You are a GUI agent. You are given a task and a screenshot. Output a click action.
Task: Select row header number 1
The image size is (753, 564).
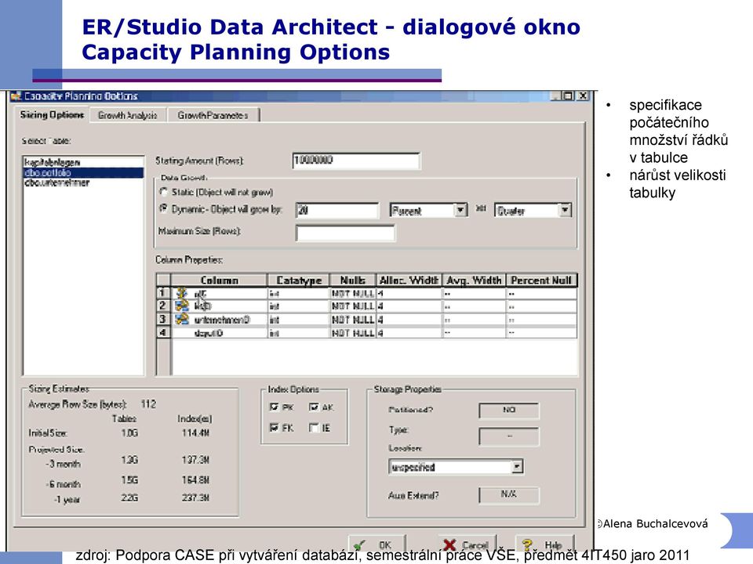click(x=163, y=293)
